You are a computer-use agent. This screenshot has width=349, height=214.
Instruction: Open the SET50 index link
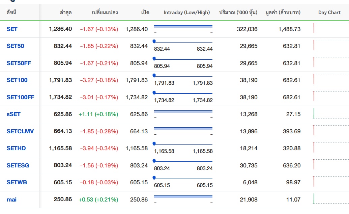(15, 46)
